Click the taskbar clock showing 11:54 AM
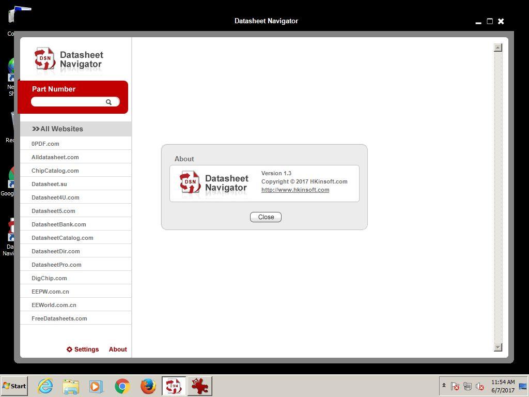 [x=503, y=386]
